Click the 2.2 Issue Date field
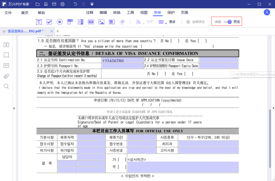Screen dimensions: 275x181 [219, 60]
